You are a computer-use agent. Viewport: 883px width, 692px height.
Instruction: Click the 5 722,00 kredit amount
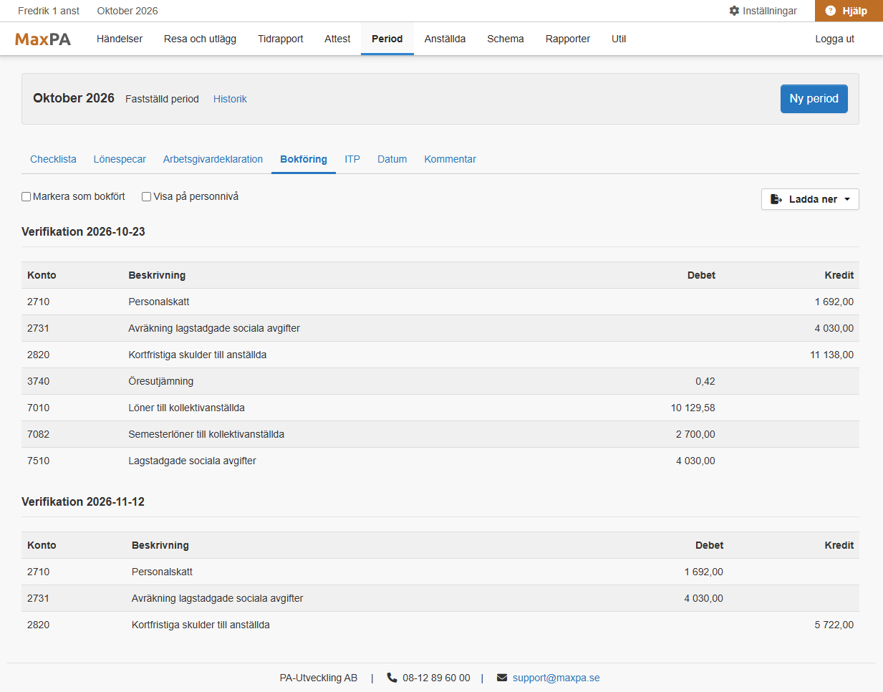coord(834,625)
